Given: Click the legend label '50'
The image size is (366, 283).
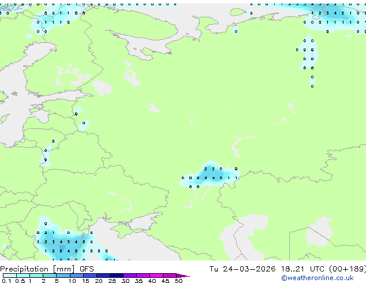Looking at the screenshot, I should (178, 281).
